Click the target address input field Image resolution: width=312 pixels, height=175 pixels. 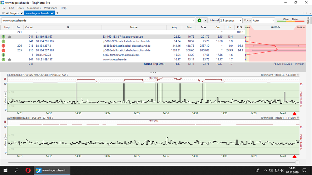point(94,21)
